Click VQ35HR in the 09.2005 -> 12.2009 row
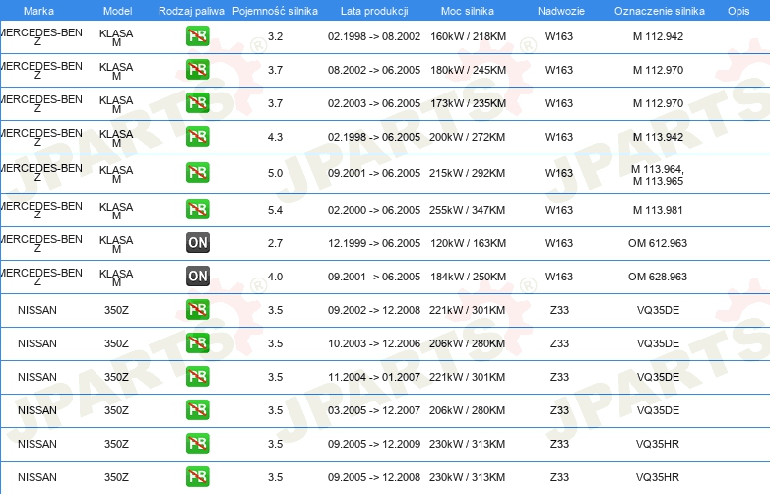 [x=658, y=444]
